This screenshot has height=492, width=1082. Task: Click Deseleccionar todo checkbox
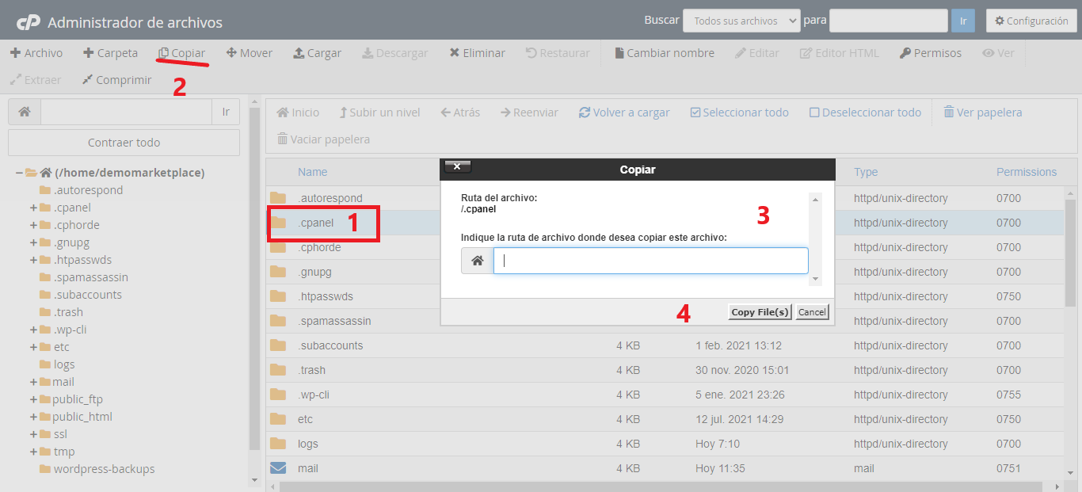pos(814,113)
